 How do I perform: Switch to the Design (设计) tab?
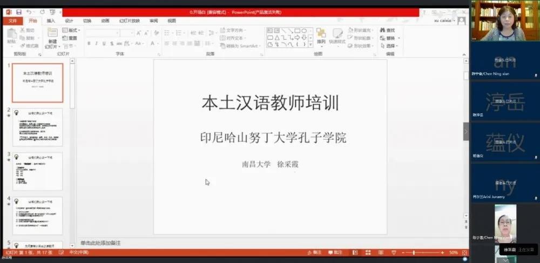coord(69,21)
